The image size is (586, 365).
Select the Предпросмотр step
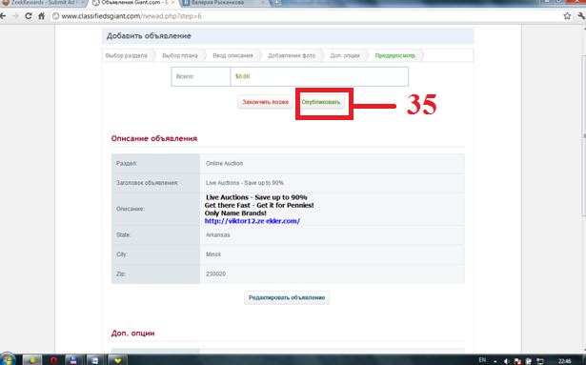pyautogui.click(x=395, y=55)
